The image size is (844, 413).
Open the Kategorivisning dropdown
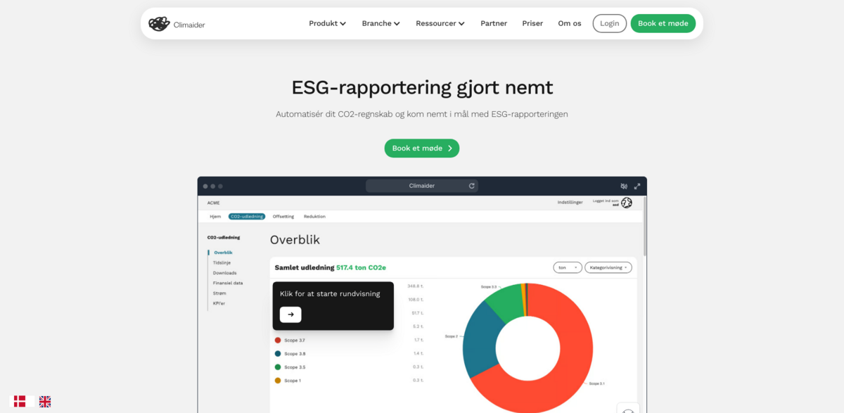pos(608,267)
